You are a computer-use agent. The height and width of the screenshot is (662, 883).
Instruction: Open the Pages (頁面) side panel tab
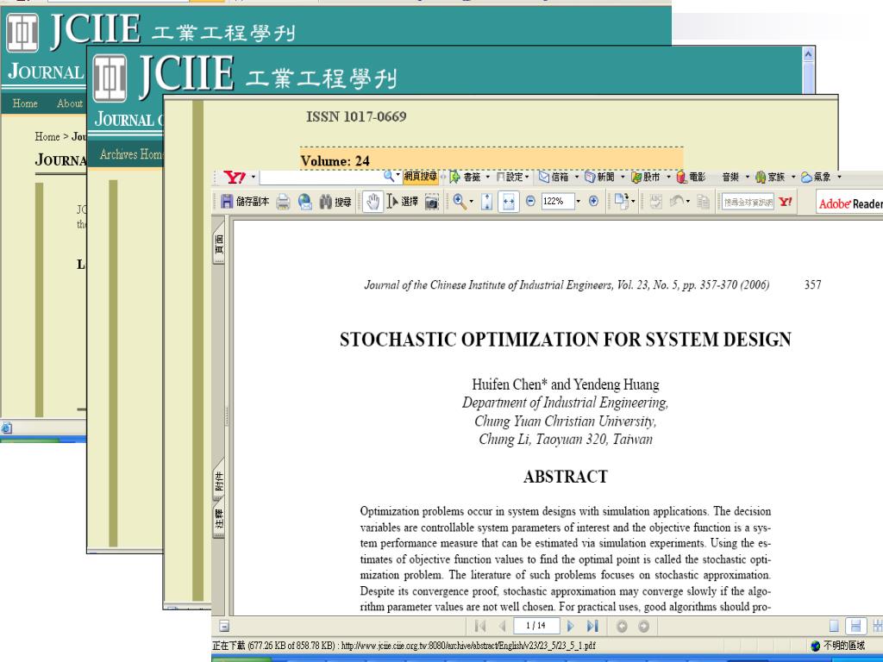point(218,246)
